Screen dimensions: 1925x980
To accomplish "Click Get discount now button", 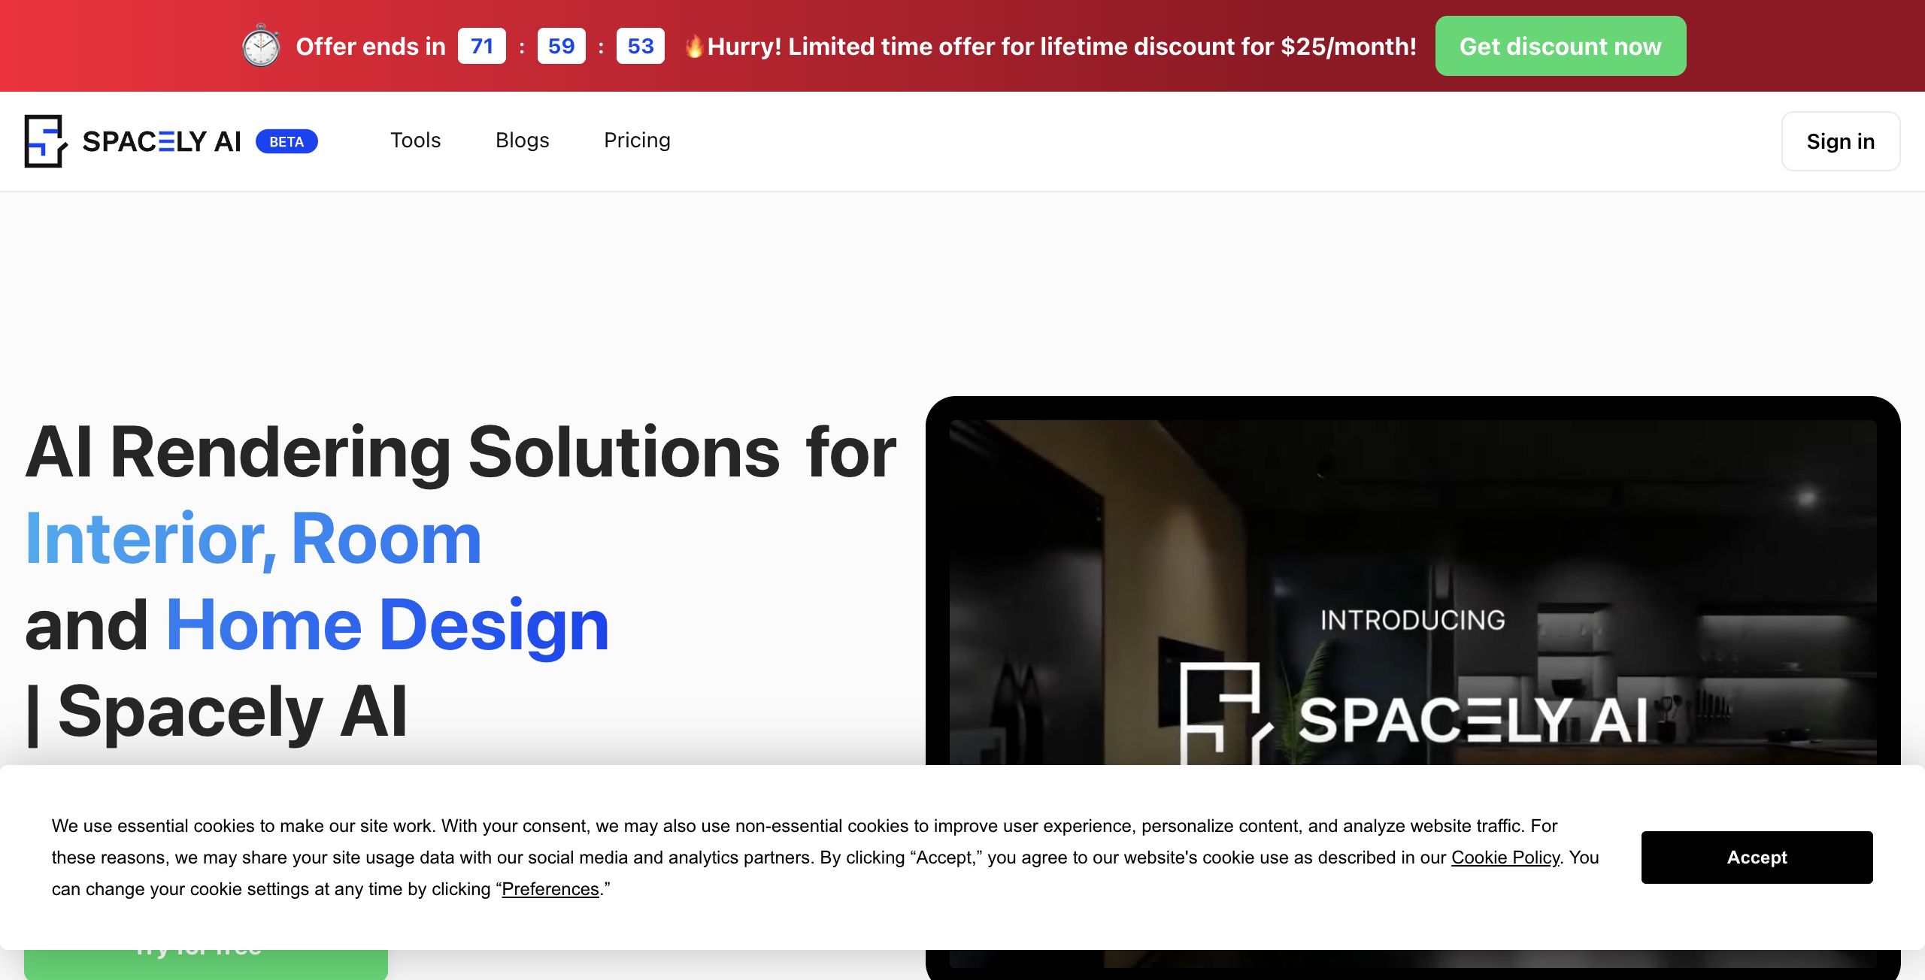I will (1560, 46).
